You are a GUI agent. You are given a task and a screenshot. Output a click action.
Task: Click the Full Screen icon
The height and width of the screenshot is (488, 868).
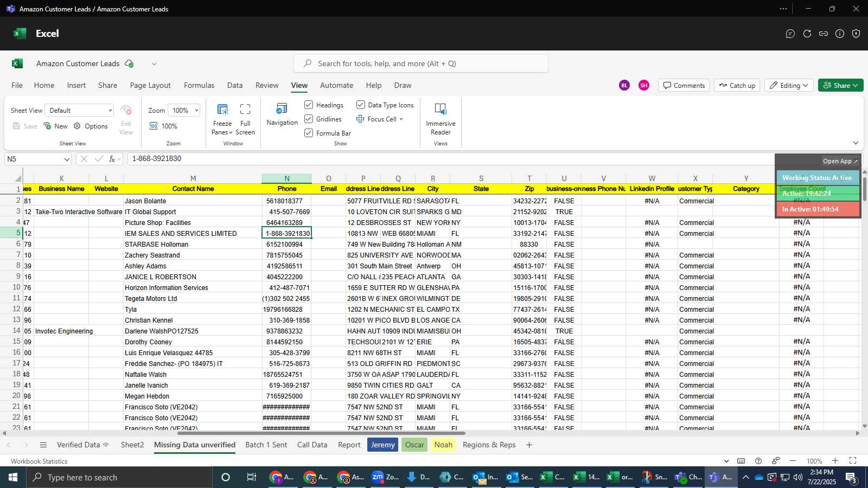245,110
